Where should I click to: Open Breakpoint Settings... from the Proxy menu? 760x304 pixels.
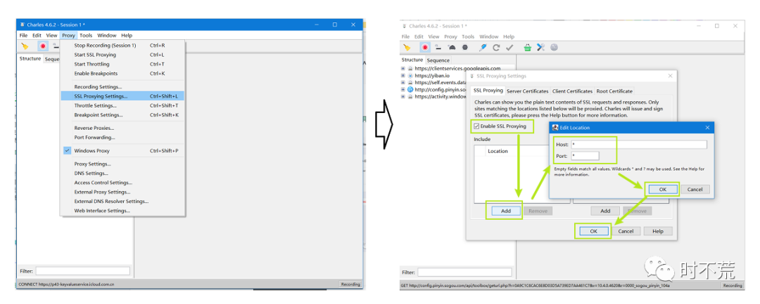(x=122, y=115)
